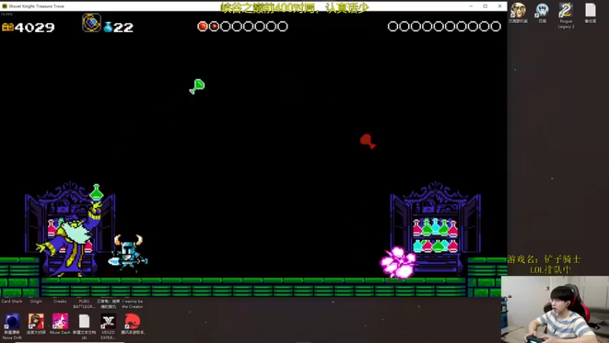The image size is (609, 343).
Task: Click the Origin desktop label
Action: tap(36, 301)
